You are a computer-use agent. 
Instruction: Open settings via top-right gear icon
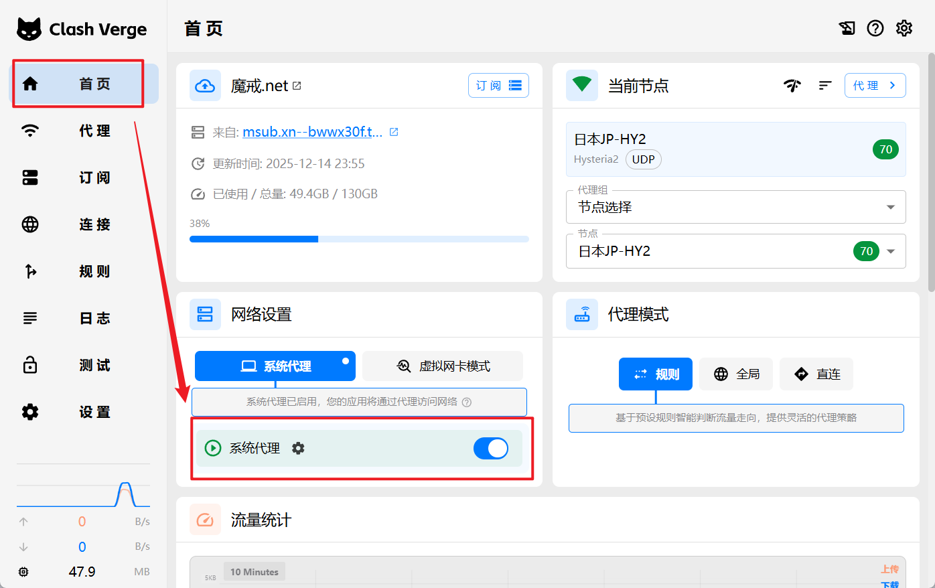coord(904,28)
